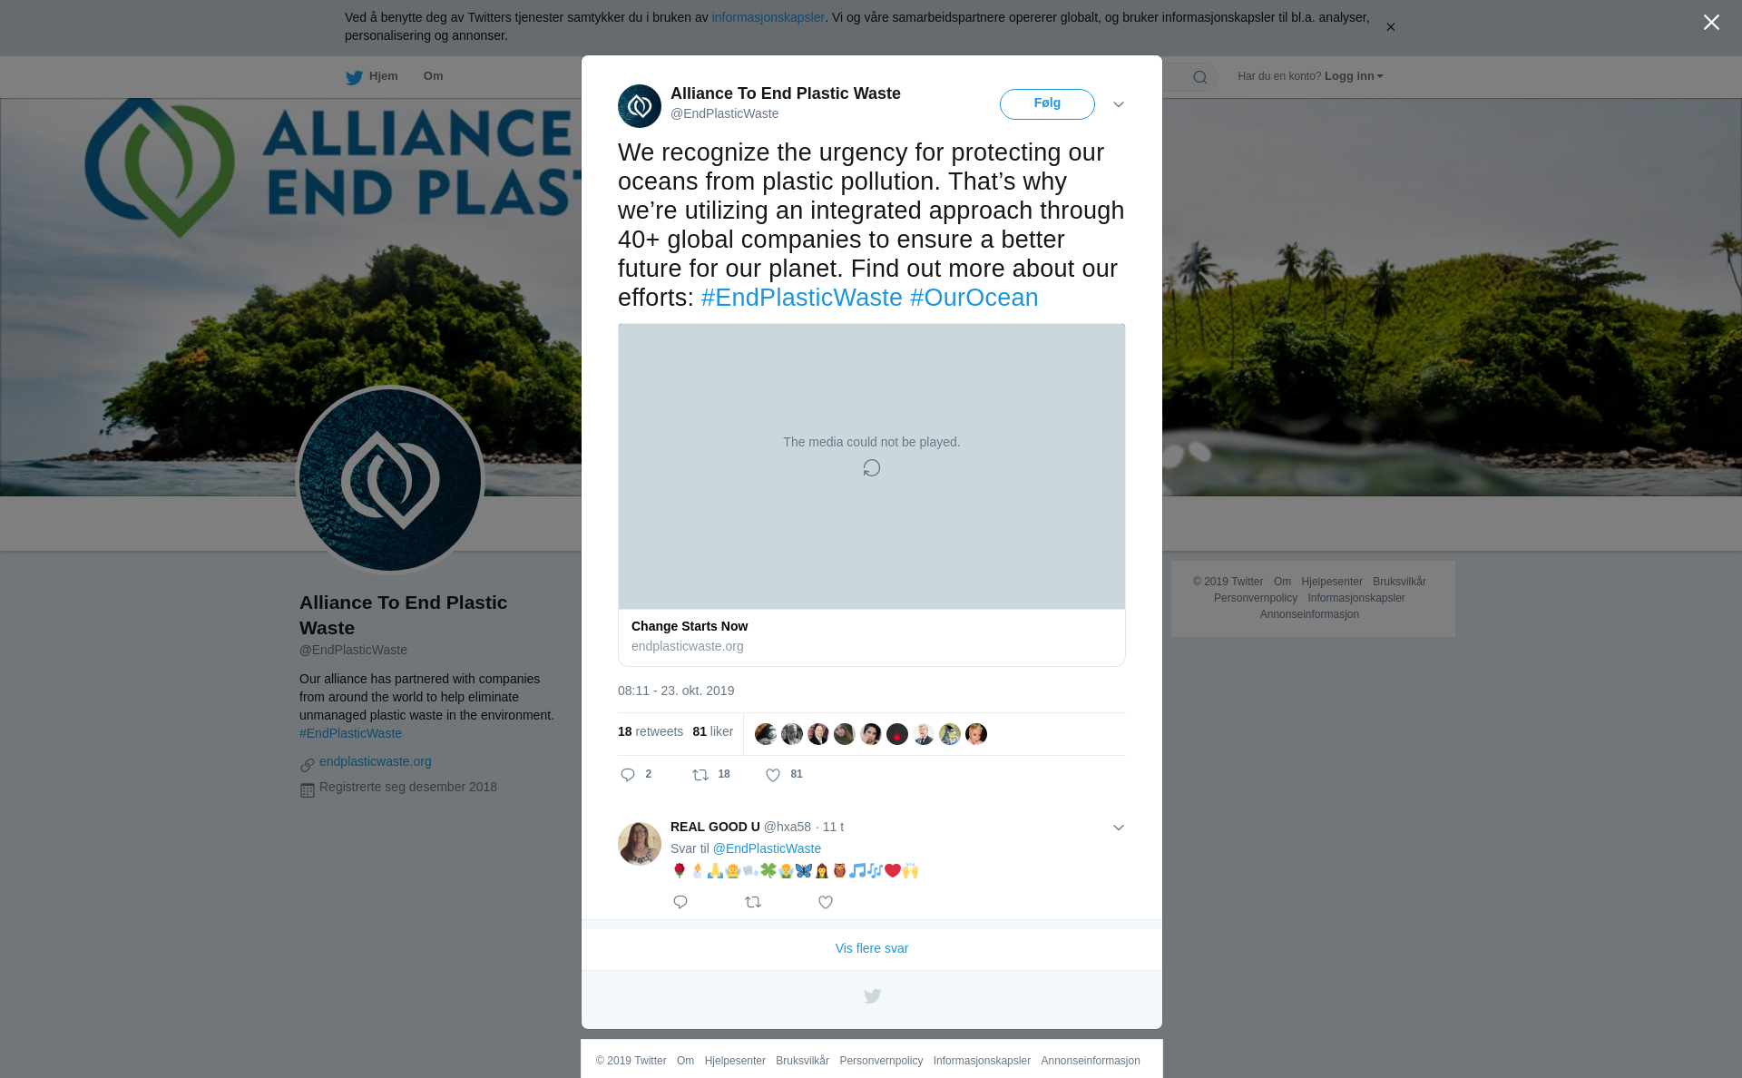Open the first liker's avatar thumbnail
This screenshot has height=1078, width=1742.
pos(766,734)
